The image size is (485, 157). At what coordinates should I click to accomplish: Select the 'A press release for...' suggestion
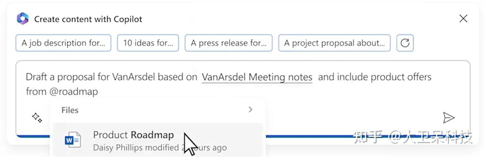pos(229,43)
